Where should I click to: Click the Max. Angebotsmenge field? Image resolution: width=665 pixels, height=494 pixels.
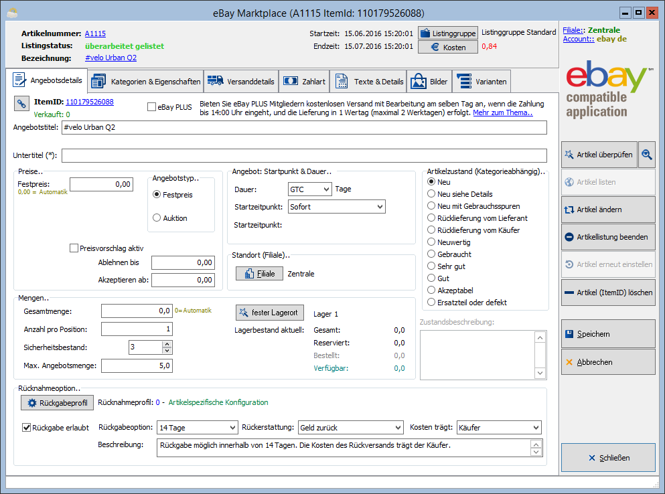click(137, 365)
